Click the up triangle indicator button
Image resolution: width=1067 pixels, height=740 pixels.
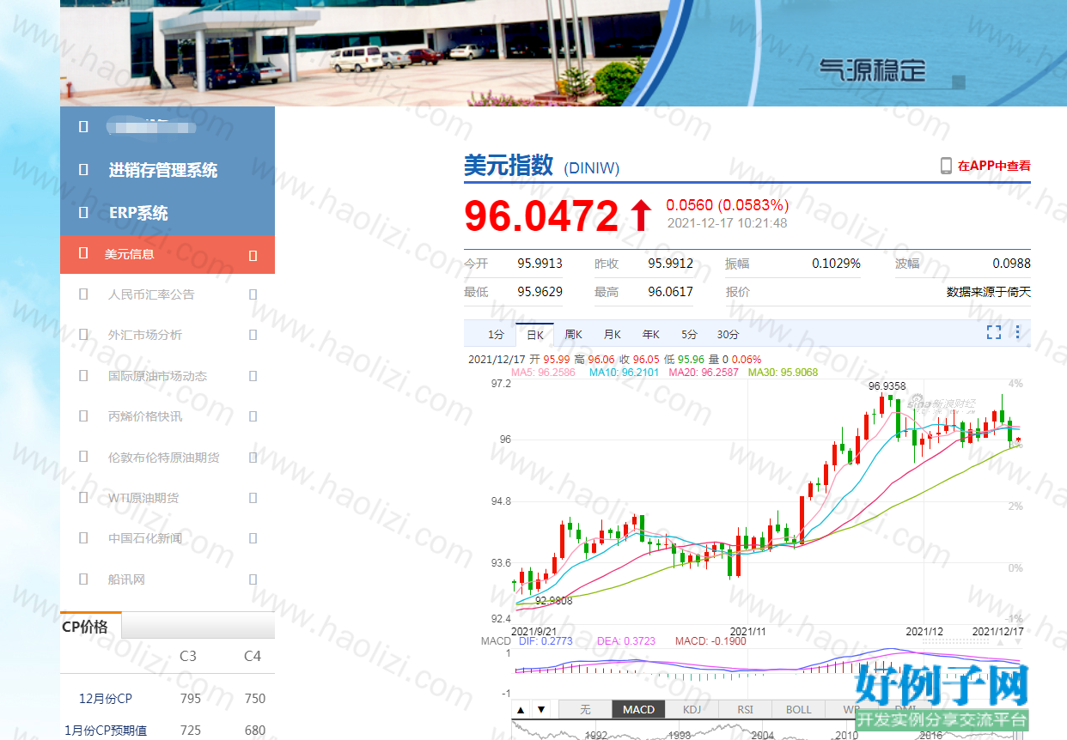(x=521, y=709)
